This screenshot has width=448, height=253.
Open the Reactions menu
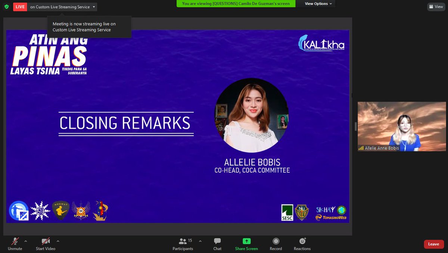[x=302, y=244]
